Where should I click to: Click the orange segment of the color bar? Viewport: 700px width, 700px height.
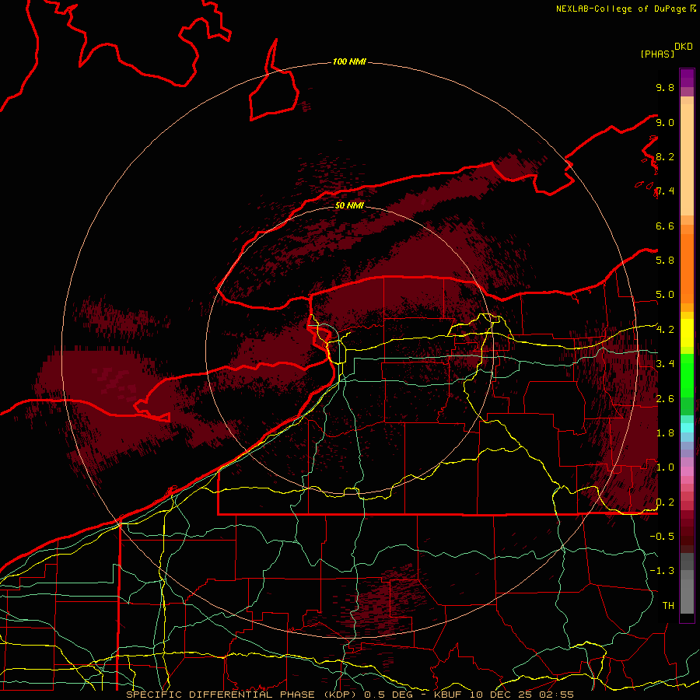pos(687,269)
